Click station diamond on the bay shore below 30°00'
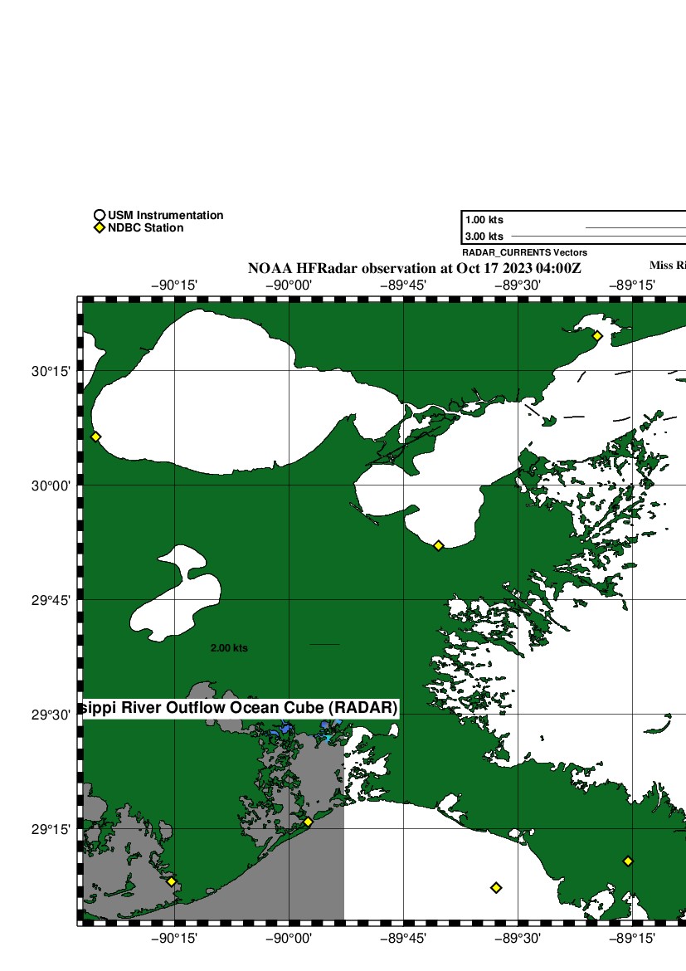Image resolution: width=686 pixels, height=971 pixels. click(438, 545)
